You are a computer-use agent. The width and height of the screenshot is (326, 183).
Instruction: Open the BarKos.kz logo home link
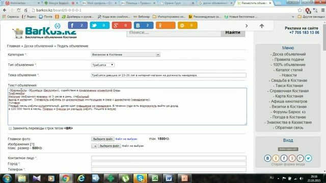click(x=44, y=33)
